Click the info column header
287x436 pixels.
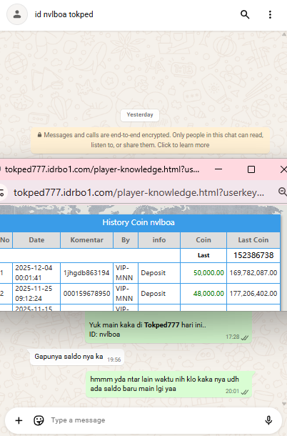point(159,240)
